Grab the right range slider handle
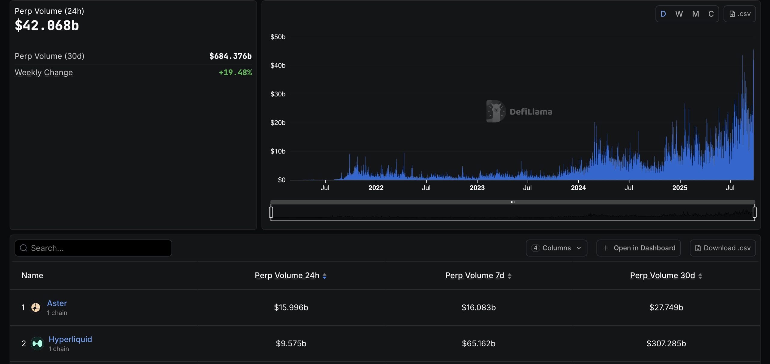Viewport: 770px width, 364px height. tap(755, 212)
